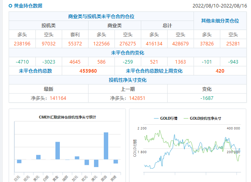This screenshot has width=251, height=182.
Task: Click the tall 原油 bar in the chart
Action: [106, 146]
